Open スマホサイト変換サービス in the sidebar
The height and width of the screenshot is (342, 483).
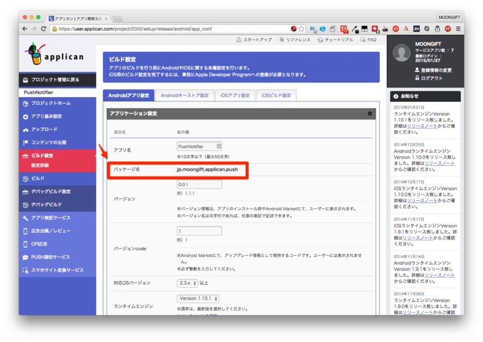(57, 270)
